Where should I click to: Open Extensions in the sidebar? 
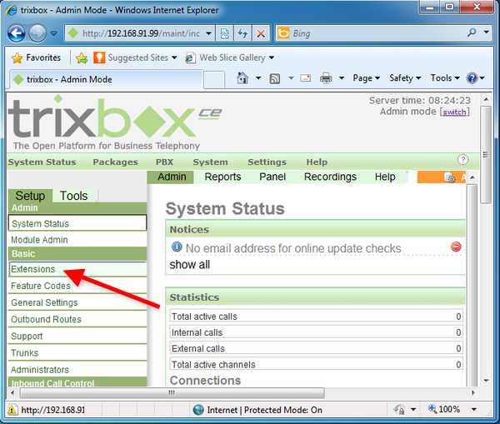[77, 269]
